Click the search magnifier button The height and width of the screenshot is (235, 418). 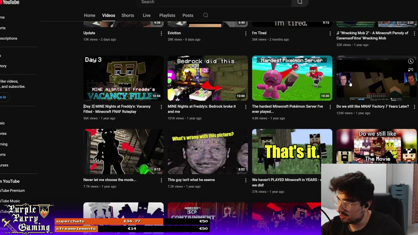click(300, 2)
